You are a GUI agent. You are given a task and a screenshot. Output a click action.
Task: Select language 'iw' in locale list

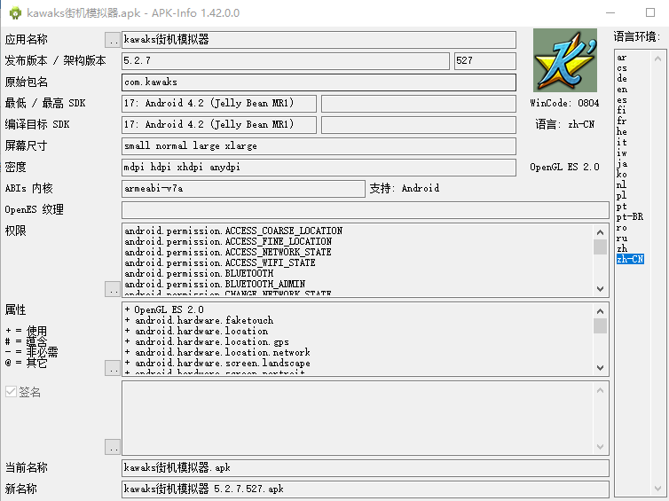tap(622, 153)
